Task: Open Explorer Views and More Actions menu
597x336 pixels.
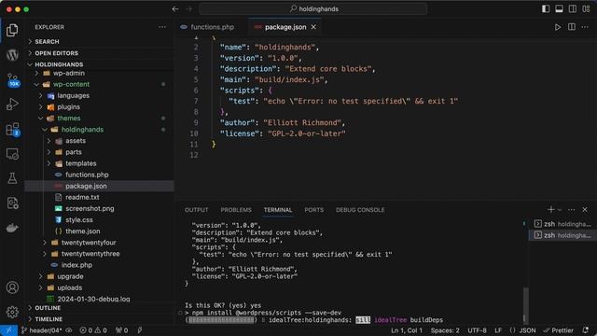Action: tap(162, 27)
